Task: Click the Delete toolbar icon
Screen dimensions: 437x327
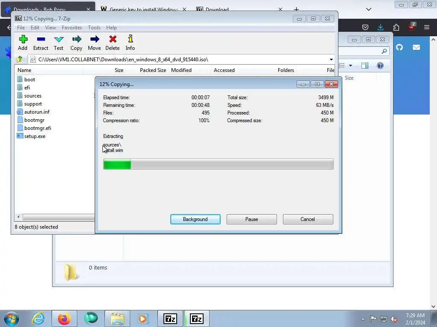Action: [113, 43]
